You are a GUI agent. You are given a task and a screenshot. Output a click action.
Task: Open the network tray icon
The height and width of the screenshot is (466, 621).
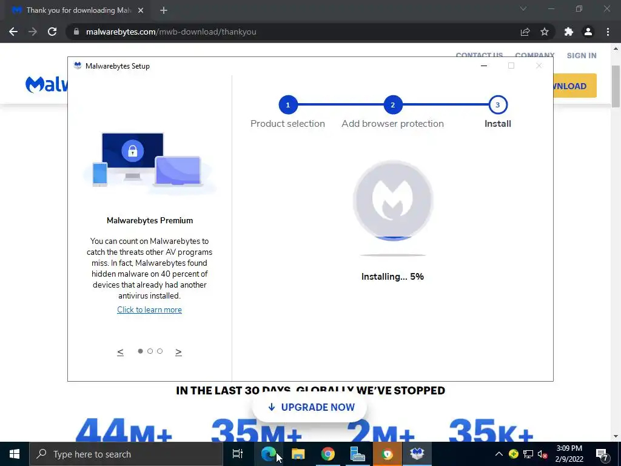528,454
